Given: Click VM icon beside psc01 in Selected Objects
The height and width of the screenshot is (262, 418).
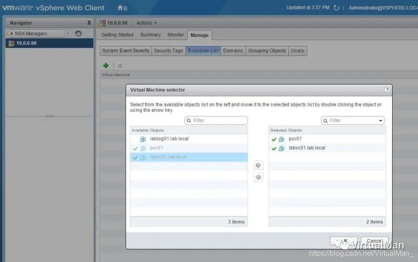Looking at the screenshot, I should (282, 139).
